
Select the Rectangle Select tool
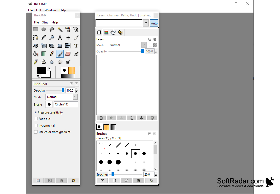[36, 29]
